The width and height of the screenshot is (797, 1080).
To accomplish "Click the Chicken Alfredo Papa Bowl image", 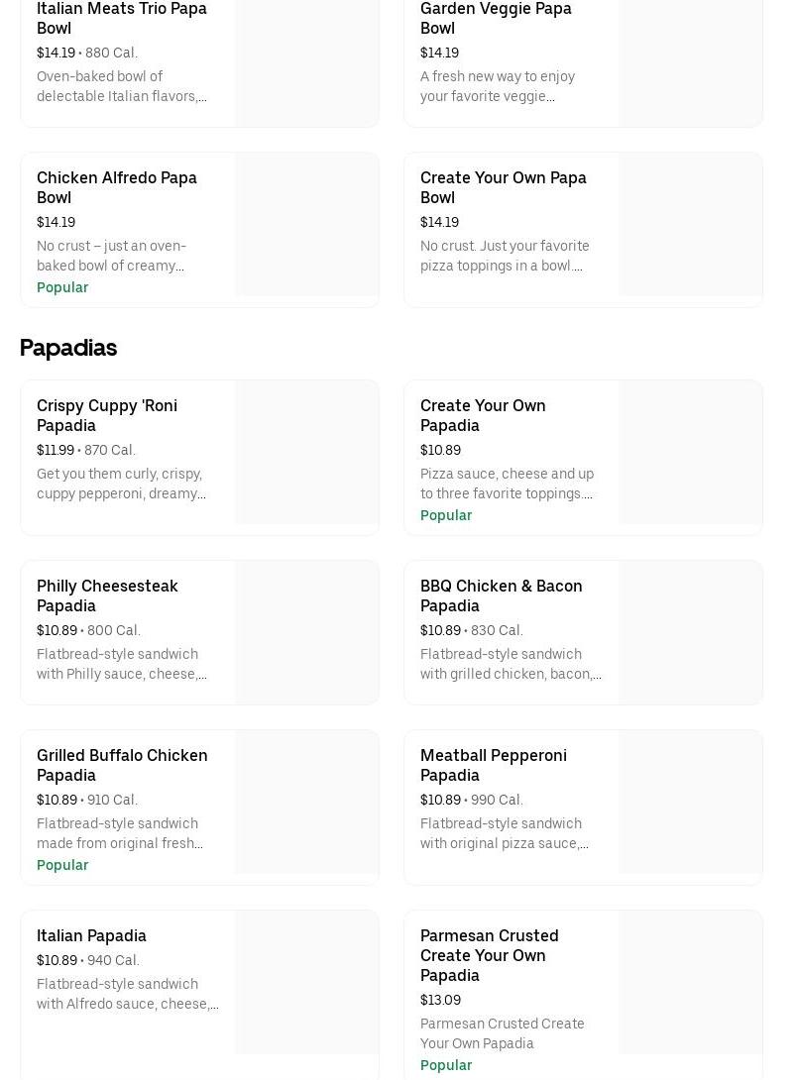I will (x=306, y=225).
